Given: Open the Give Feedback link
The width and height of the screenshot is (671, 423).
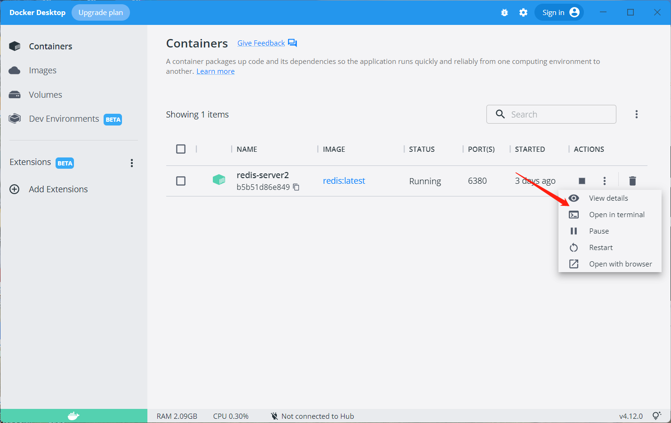Looking at the screenshot, I should click(261, 43).
